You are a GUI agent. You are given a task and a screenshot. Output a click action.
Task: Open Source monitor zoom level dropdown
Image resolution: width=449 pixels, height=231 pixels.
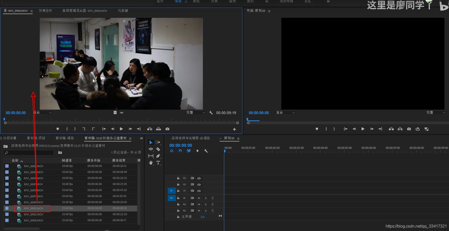click(x=42, y=113)
